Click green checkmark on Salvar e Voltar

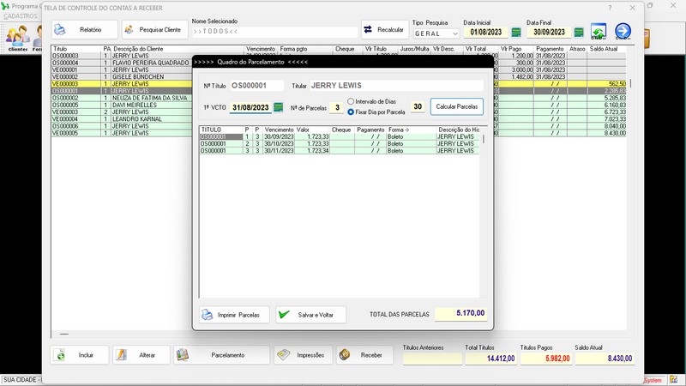(284, 315)
